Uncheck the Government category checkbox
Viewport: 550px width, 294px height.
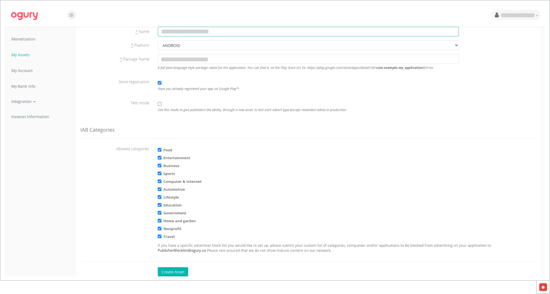click(x=159, y=213)
